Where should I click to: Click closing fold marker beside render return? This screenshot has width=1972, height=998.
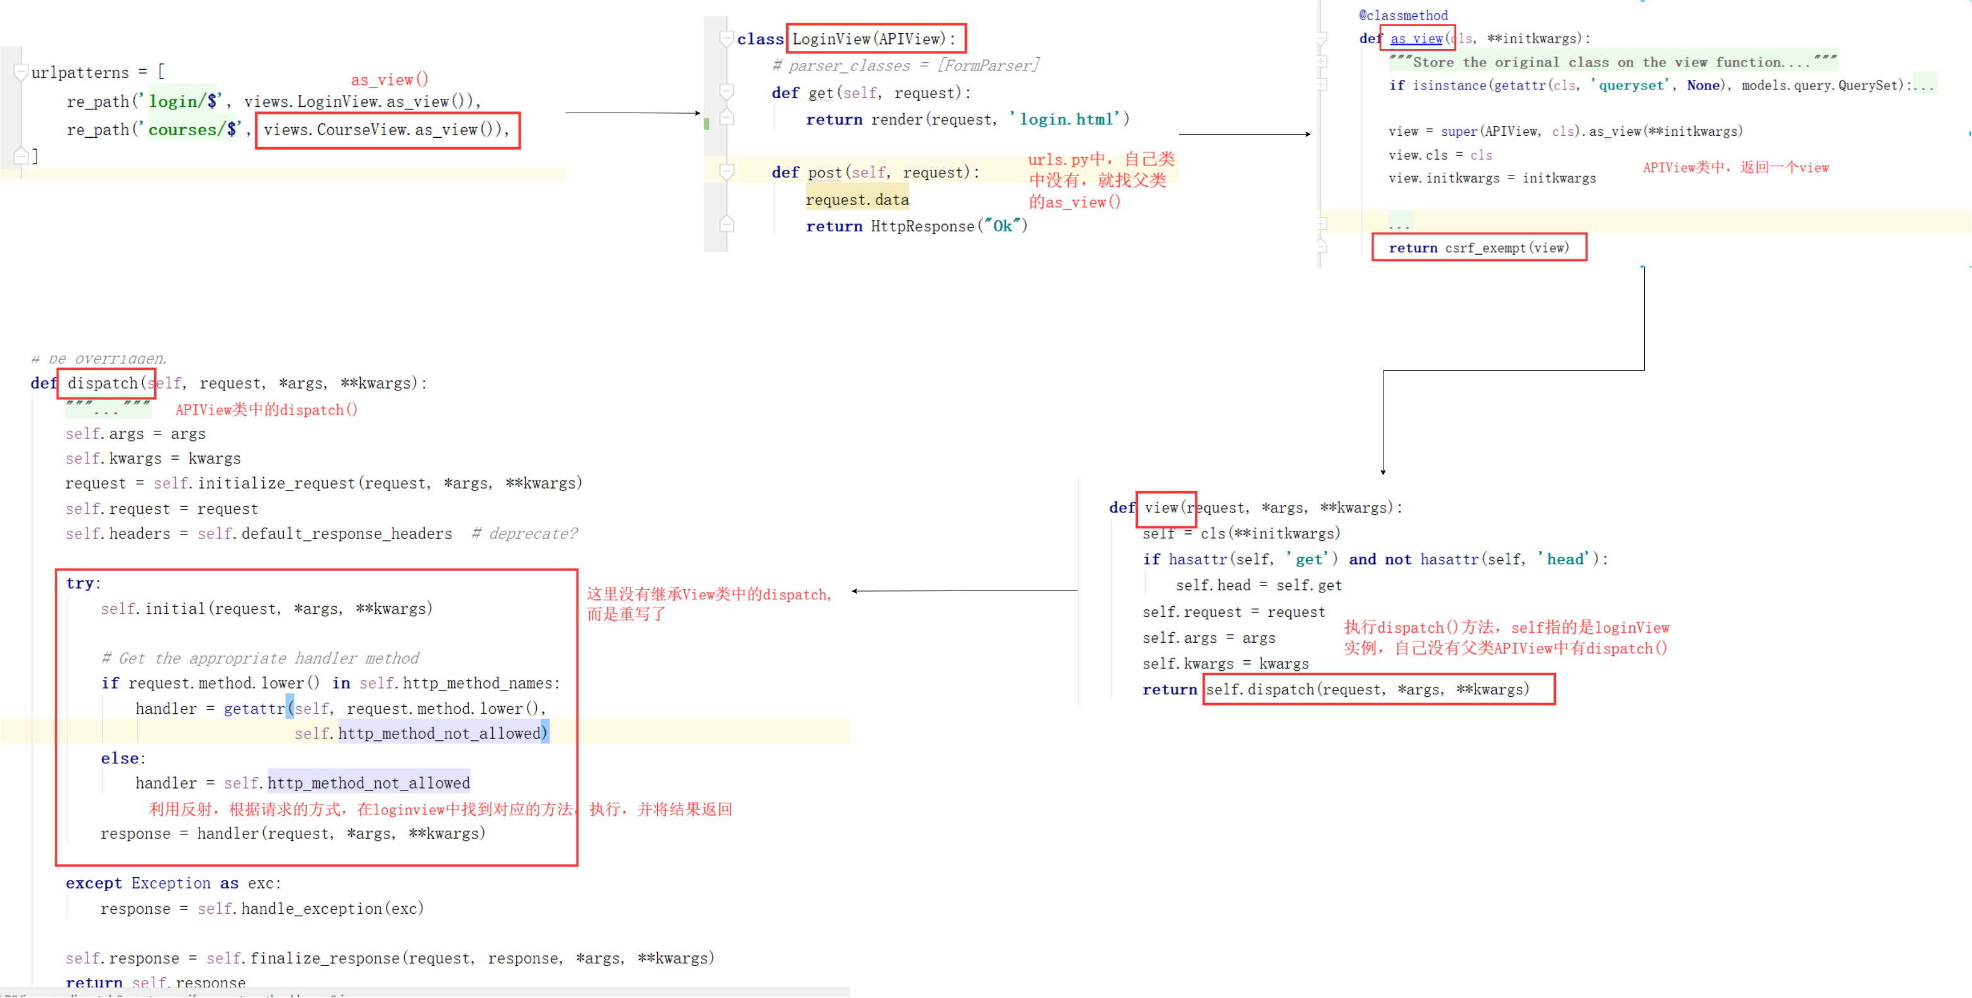726,118
